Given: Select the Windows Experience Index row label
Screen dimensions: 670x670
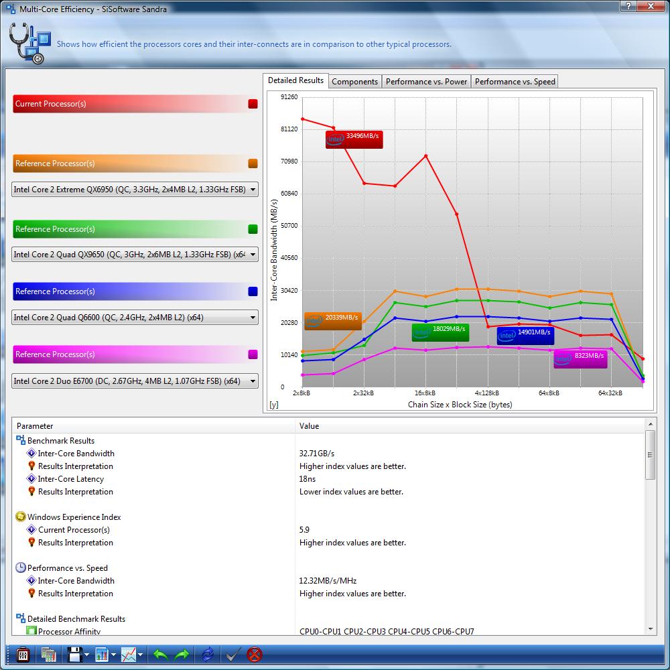Looking at the screenshot, I should (74, 517).
